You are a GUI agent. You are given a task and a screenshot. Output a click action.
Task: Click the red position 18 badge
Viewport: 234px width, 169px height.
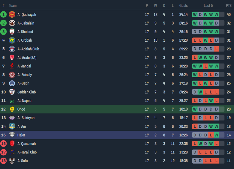[x=4, y=161]
